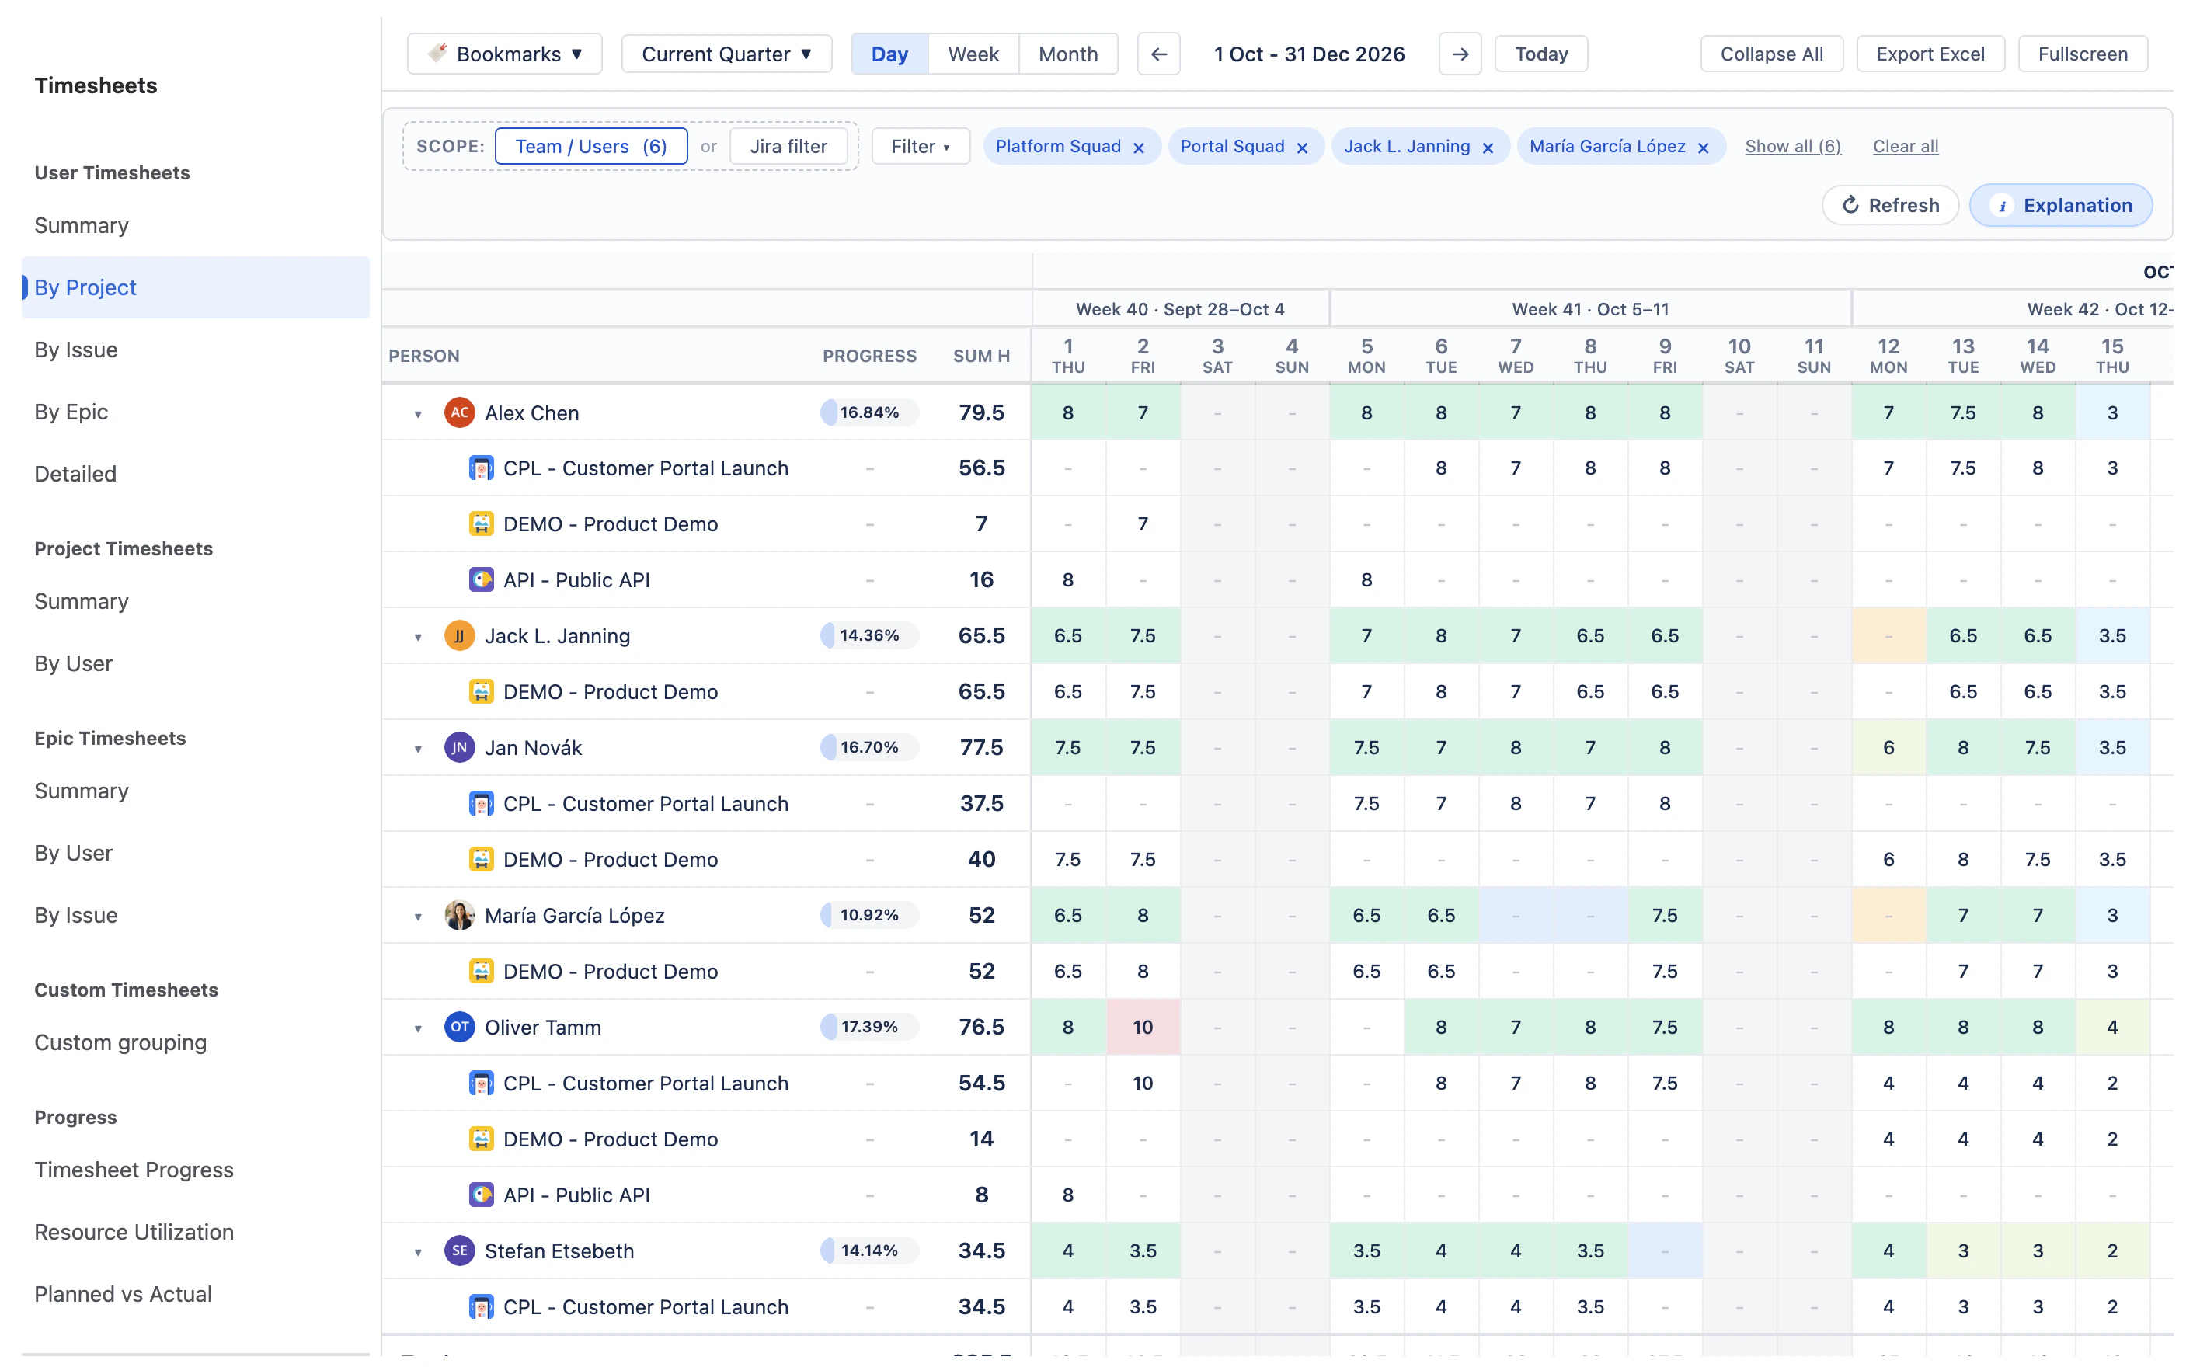This screenshot has height=1367, width=2186.
Task: Collapse Oliver Tamm's row
Action: tap(418, 1029)
